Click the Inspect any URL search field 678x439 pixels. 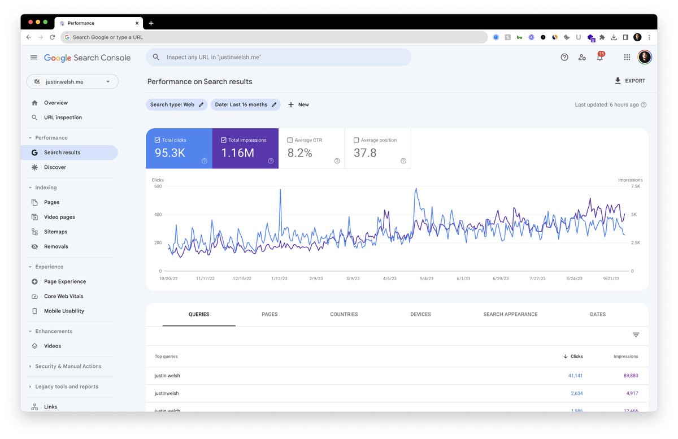(279, 57)
